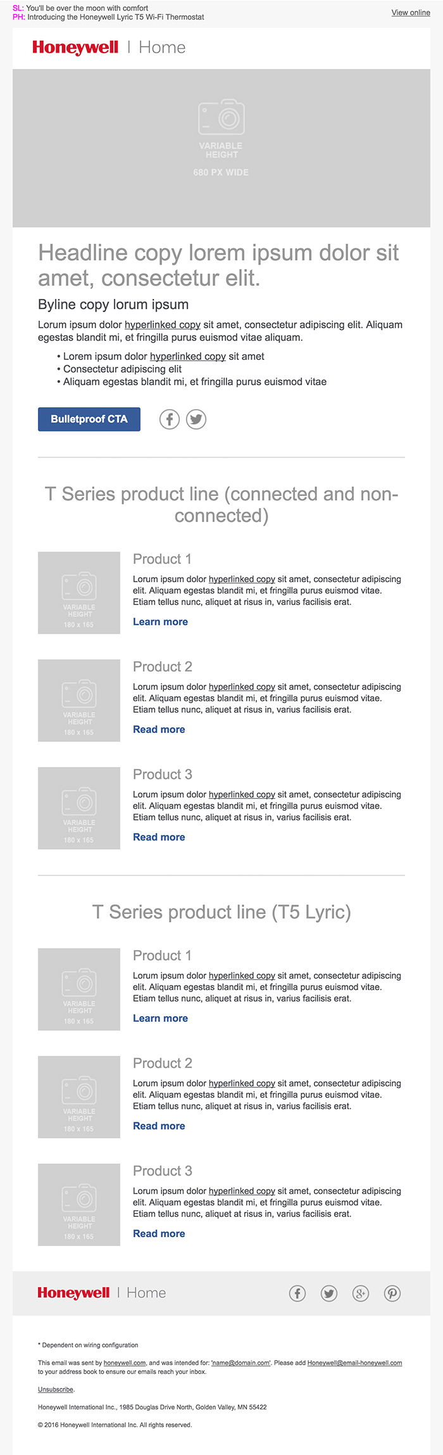
Task: Click the Facebook share icon beside the CTA
Action: click(x=170, y=419)
